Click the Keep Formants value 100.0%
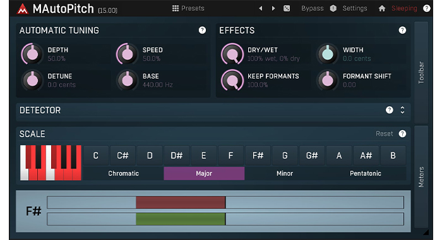 pos(258,85)
